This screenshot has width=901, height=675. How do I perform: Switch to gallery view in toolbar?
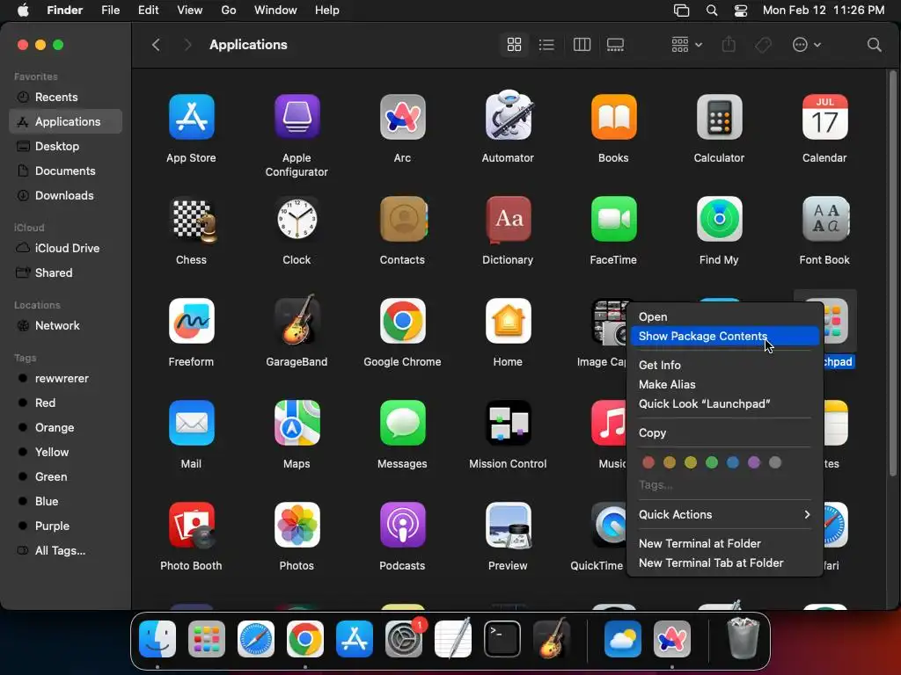click(615, 45)
